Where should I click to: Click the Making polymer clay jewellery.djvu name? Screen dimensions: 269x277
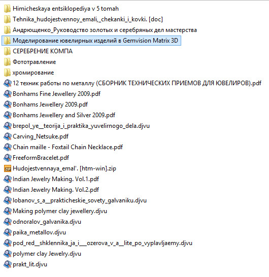tap(60, 211)
